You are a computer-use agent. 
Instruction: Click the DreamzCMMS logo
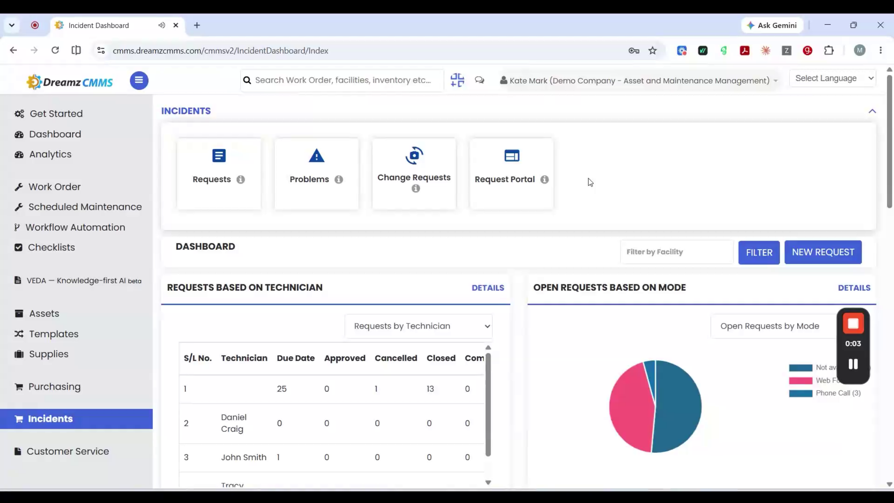[70, 82]
